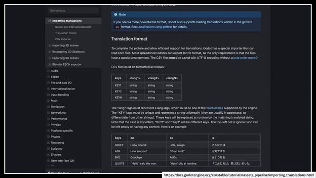The height and width of the screenshot is (178, 316).
Task: Click the .po inline code label
Action: pos(117,27)
